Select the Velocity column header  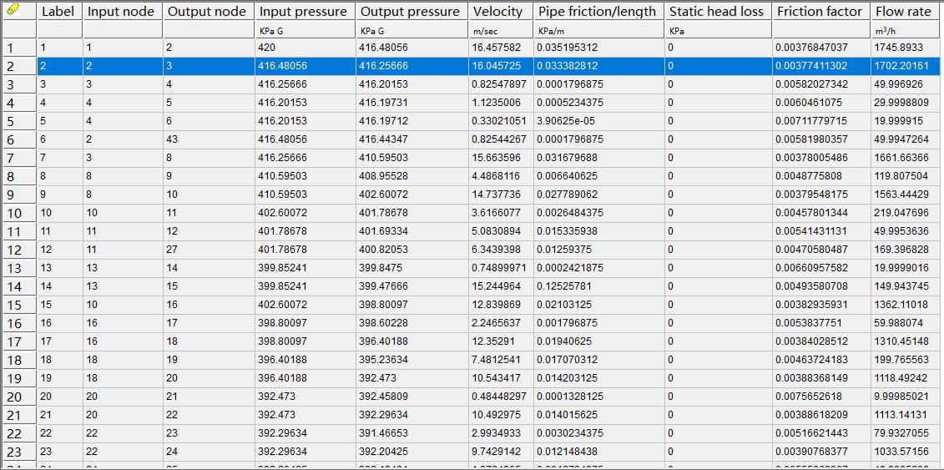497,12
